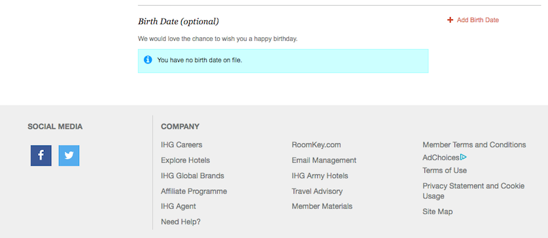Open the Facebook social media icon
This screenshot has height=238, width=548.
click(41, 155)
